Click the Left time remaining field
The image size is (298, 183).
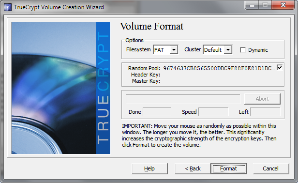[265, 112]
